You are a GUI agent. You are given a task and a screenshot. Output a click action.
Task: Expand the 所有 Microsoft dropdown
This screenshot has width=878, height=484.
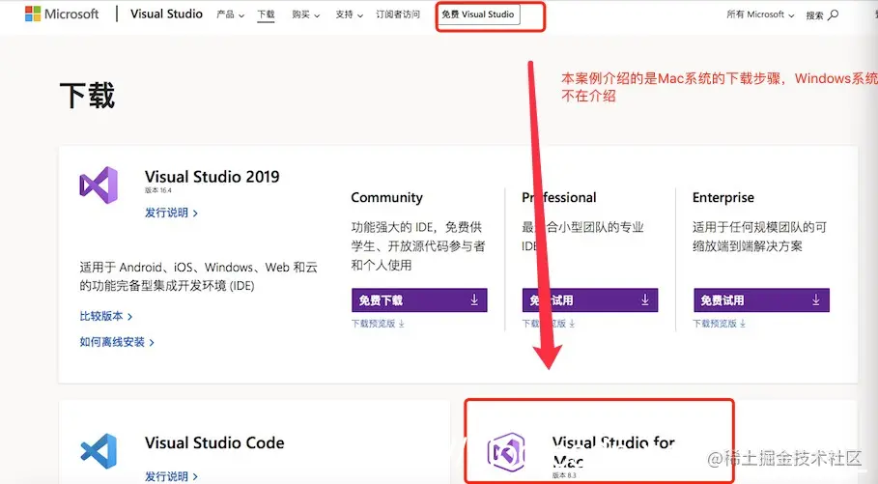(760, 14)
